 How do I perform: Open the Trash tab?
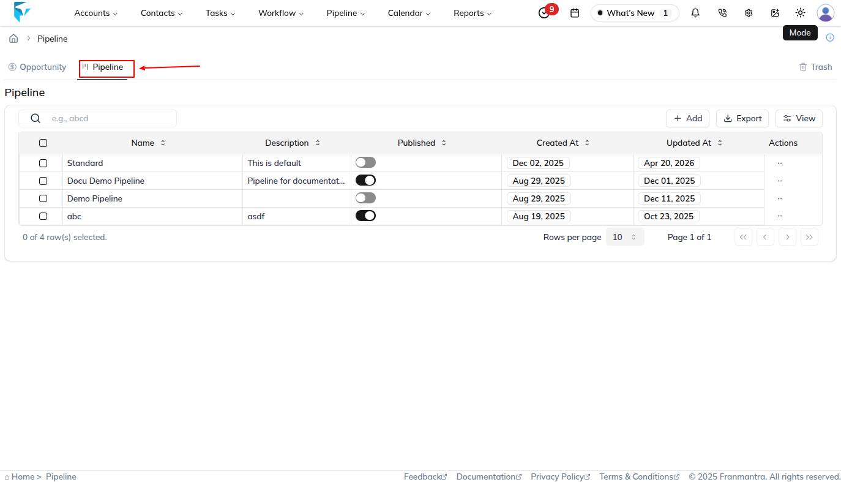[x=815, y=67]
